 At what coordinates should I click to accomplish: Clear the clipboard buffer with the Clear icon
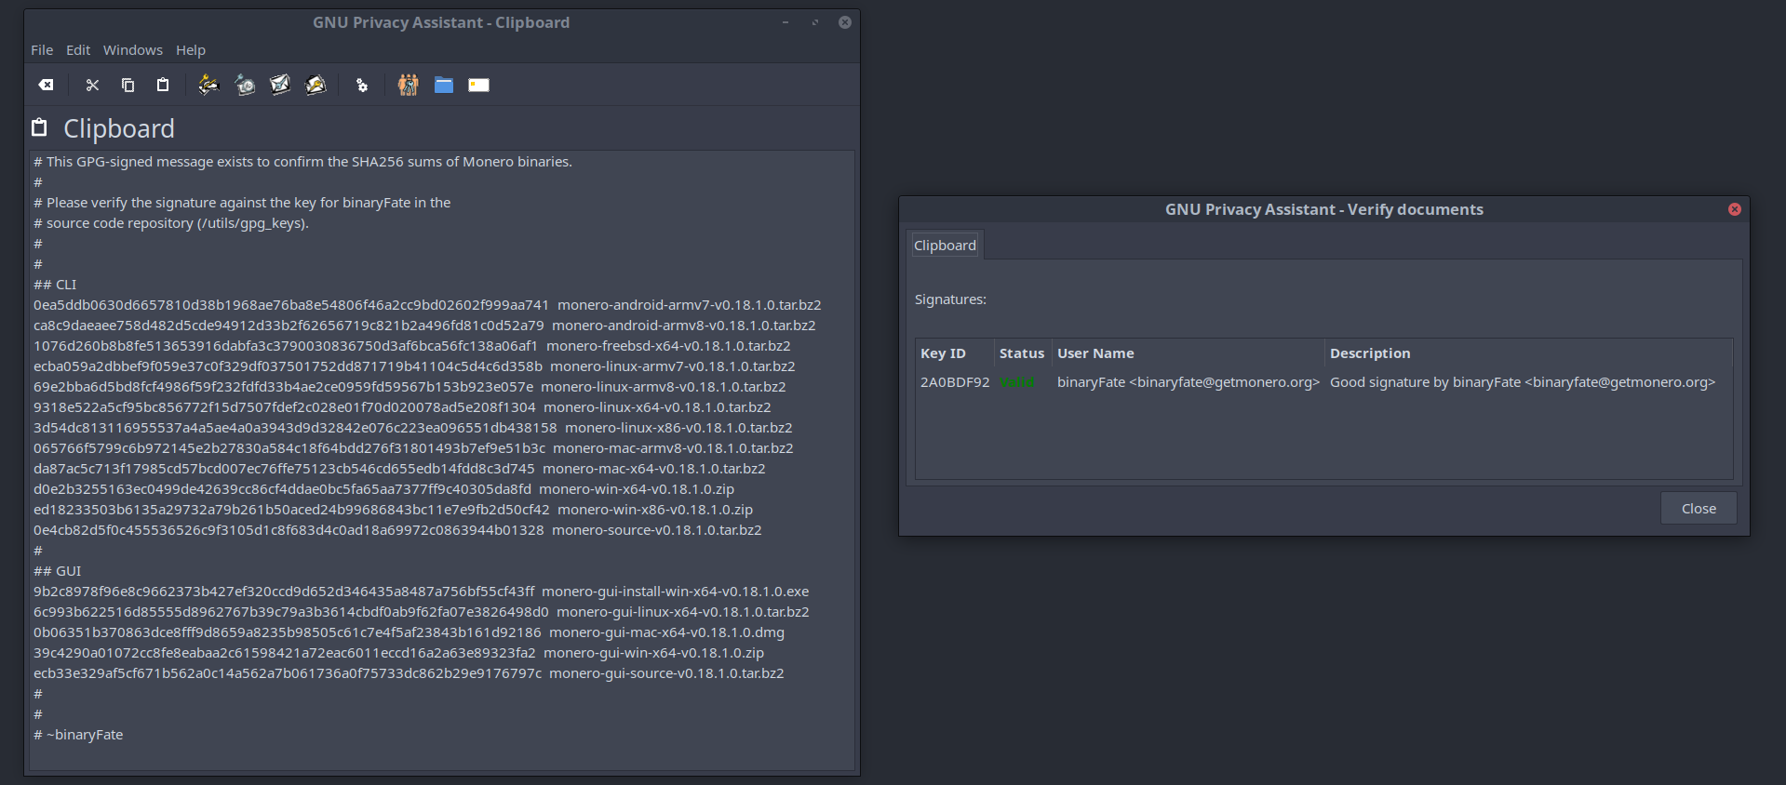(x=46, y=85)
